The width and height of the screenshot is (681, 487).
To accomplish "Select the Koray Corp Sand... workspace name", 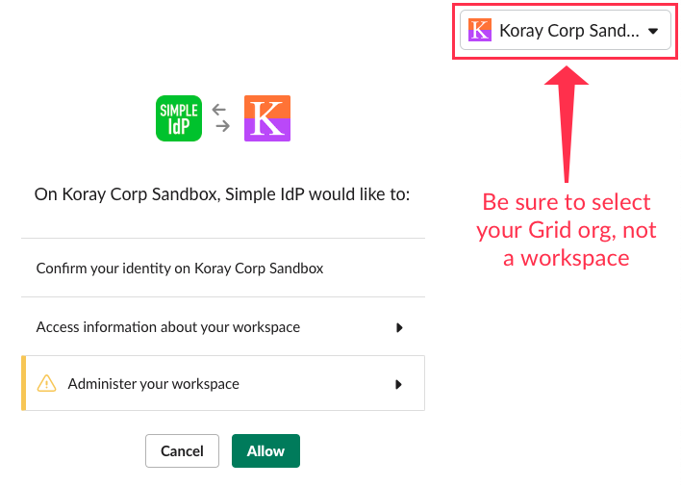I will point(568,31).
